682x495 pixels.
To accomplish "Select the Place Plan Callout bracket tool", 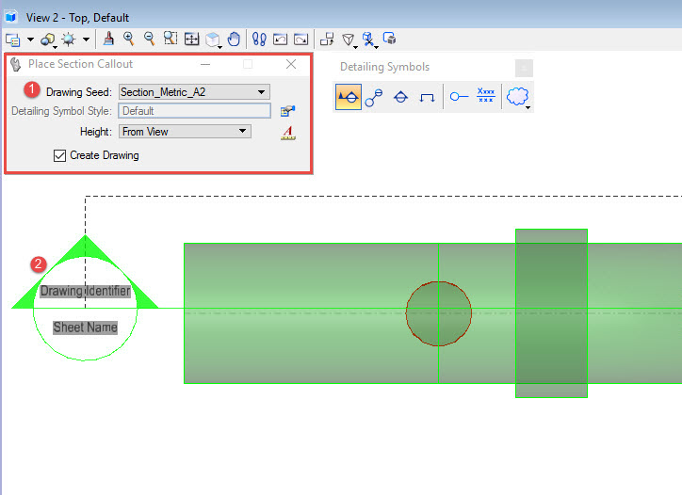I will click(x=427, y=97).
